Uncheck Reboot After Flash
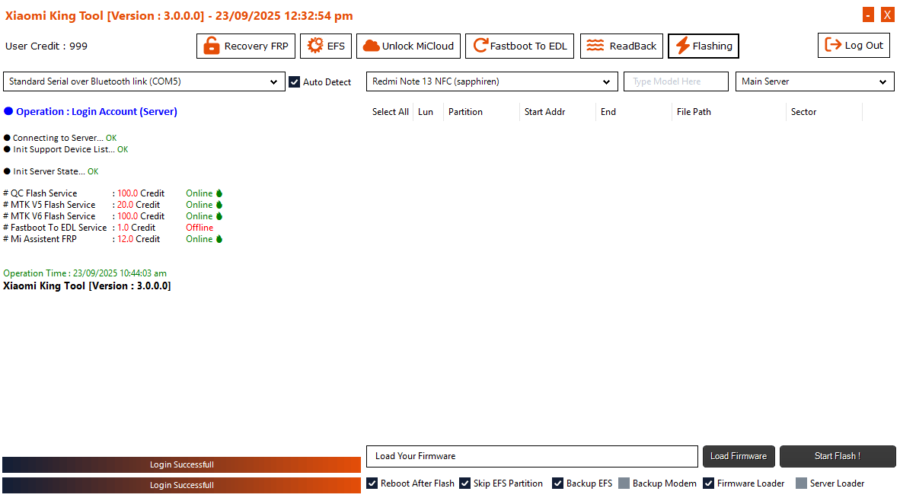This screenshot has width=900, height=501. 372,483
